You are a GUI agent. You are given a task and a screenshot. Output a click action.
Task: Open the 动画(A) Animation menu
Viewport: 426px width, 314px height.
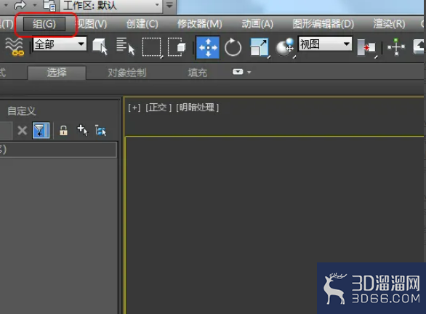(257, 24)
